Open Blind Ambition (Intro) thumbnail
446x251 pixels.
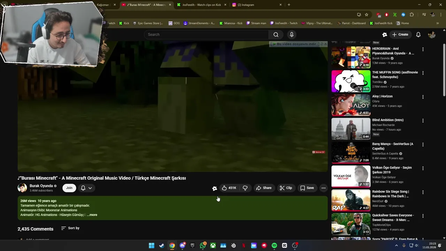tap(351, 129)
